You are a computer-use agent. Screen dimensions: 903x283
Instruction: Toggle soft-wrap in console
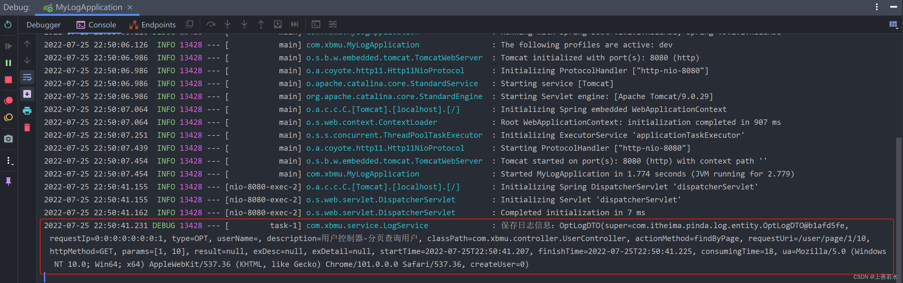pyautogui.click(x=27, y=77)
